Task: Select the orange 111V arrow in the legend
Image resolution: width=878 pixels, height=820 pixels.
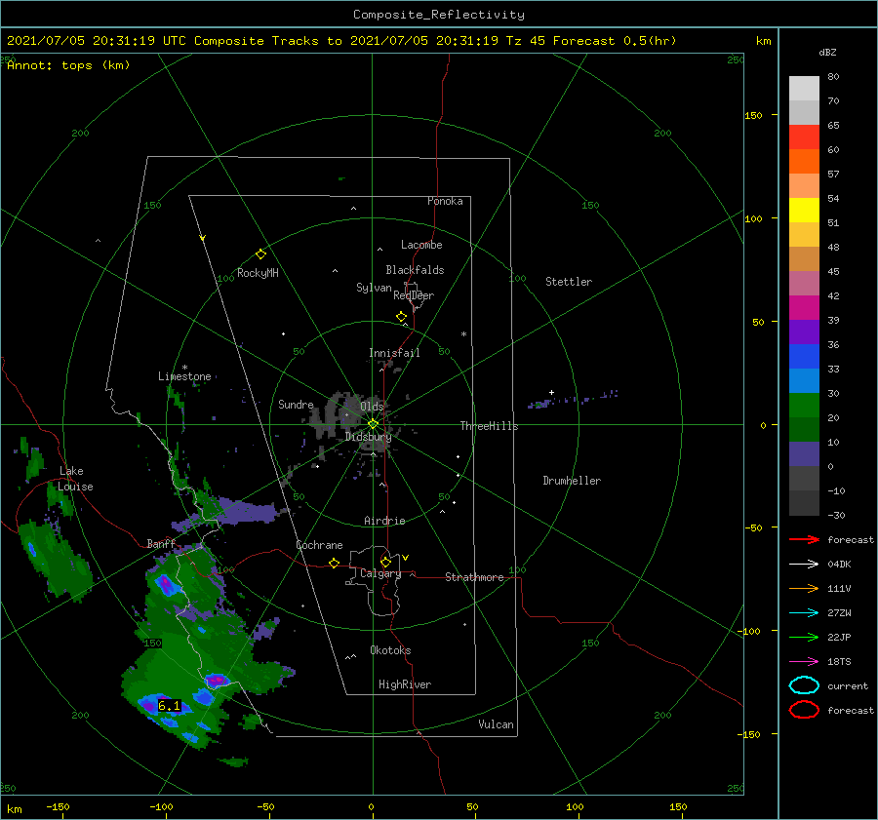Action: [x=804, y=588]
